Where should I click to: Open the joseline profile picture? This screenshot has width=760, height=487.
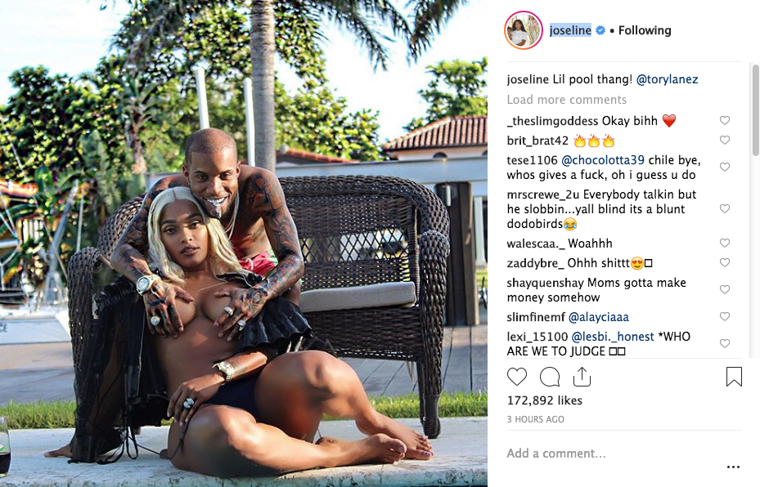pyautogui.click(x=524, y=30)
